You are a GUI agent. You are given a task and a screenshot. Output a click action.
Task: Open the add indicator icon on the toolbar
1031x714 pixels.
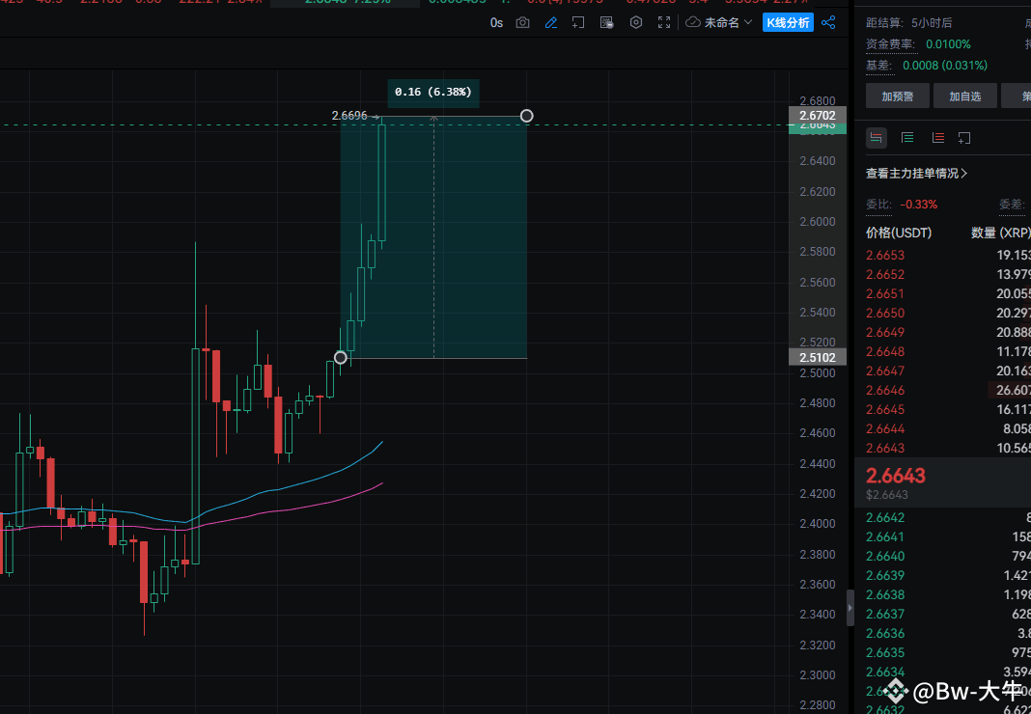coord(577,22)
